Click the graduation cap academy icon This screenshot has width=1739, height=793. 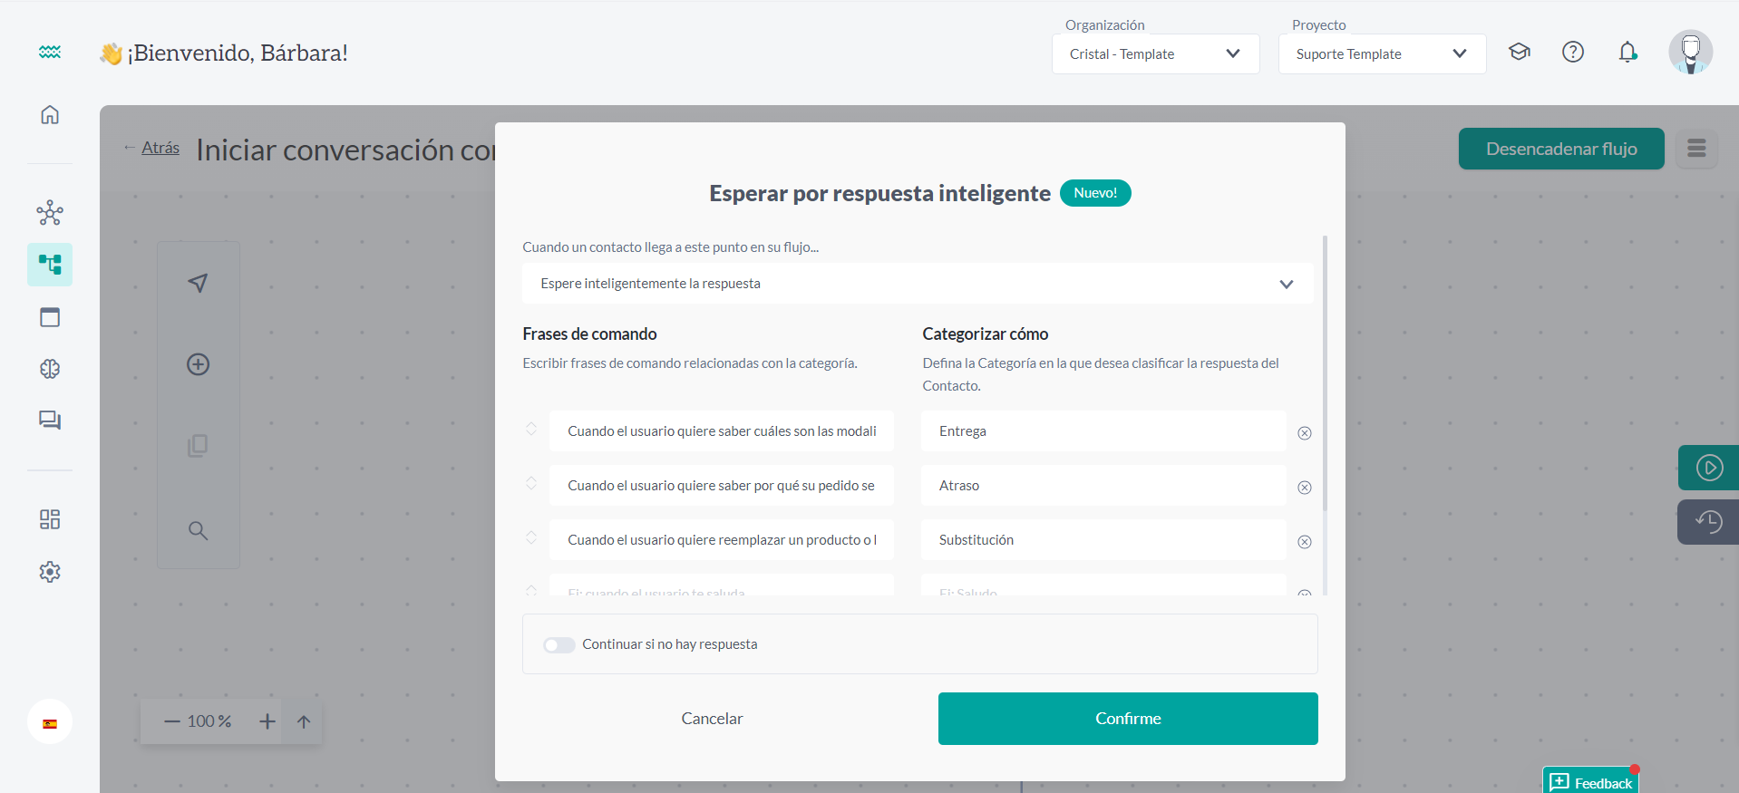[x=1520, y=53]
